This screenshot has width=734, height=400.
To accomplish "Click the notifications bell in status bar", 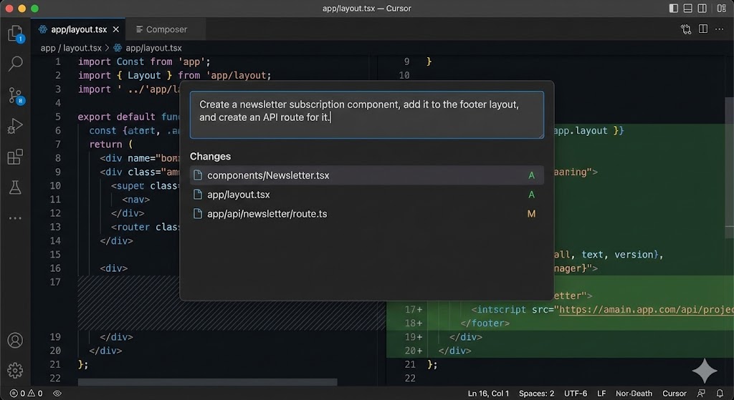I will pyautogui.click(x=720, y=394).
